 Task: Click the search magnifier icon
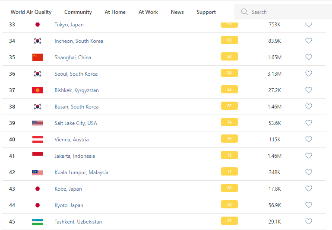pyautogui.click(x=244, y=12)
